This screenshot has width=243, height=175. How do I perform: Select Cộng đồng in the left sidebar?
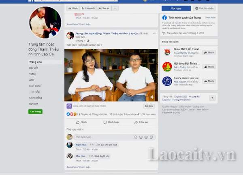click(36, 98)
